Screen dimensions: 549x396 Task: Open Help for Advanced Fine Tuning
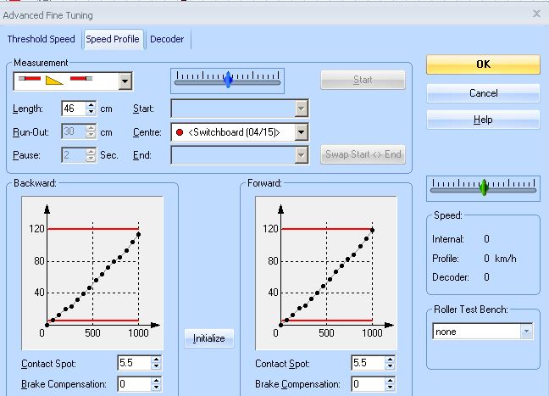(x=483, y=120)
